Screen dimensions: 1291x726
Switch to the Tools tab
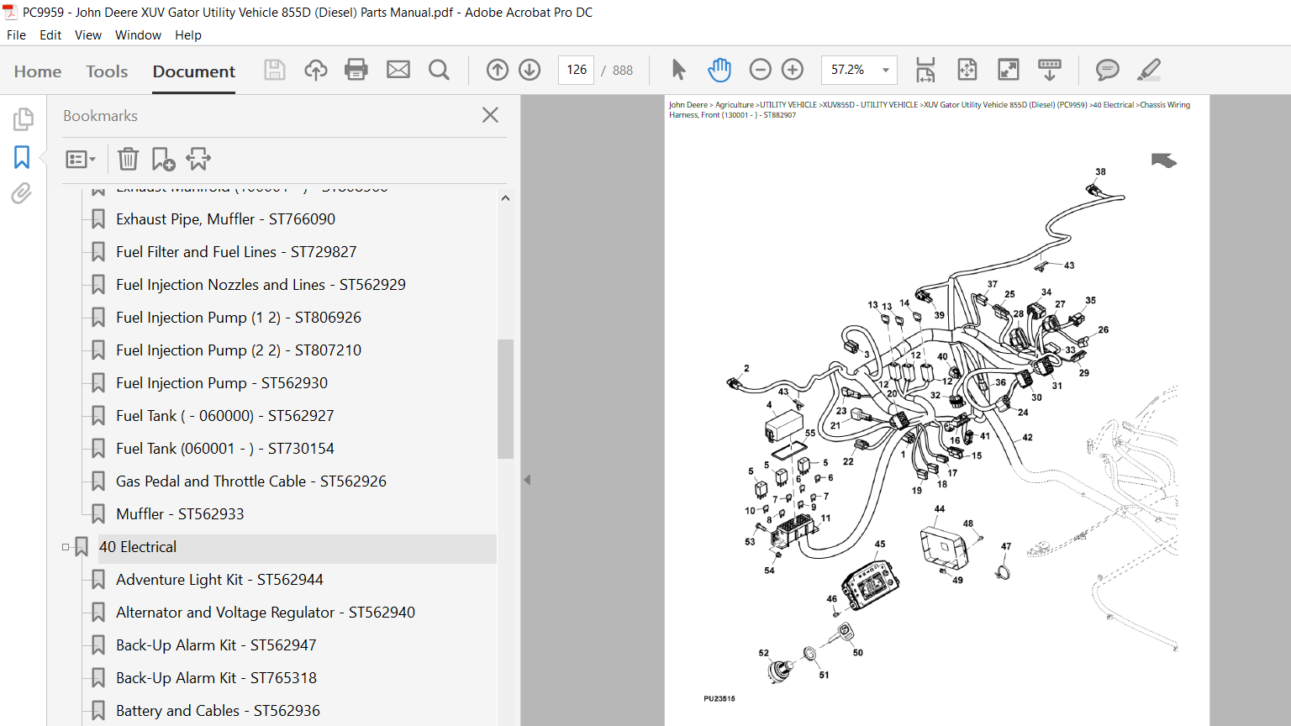107,71
